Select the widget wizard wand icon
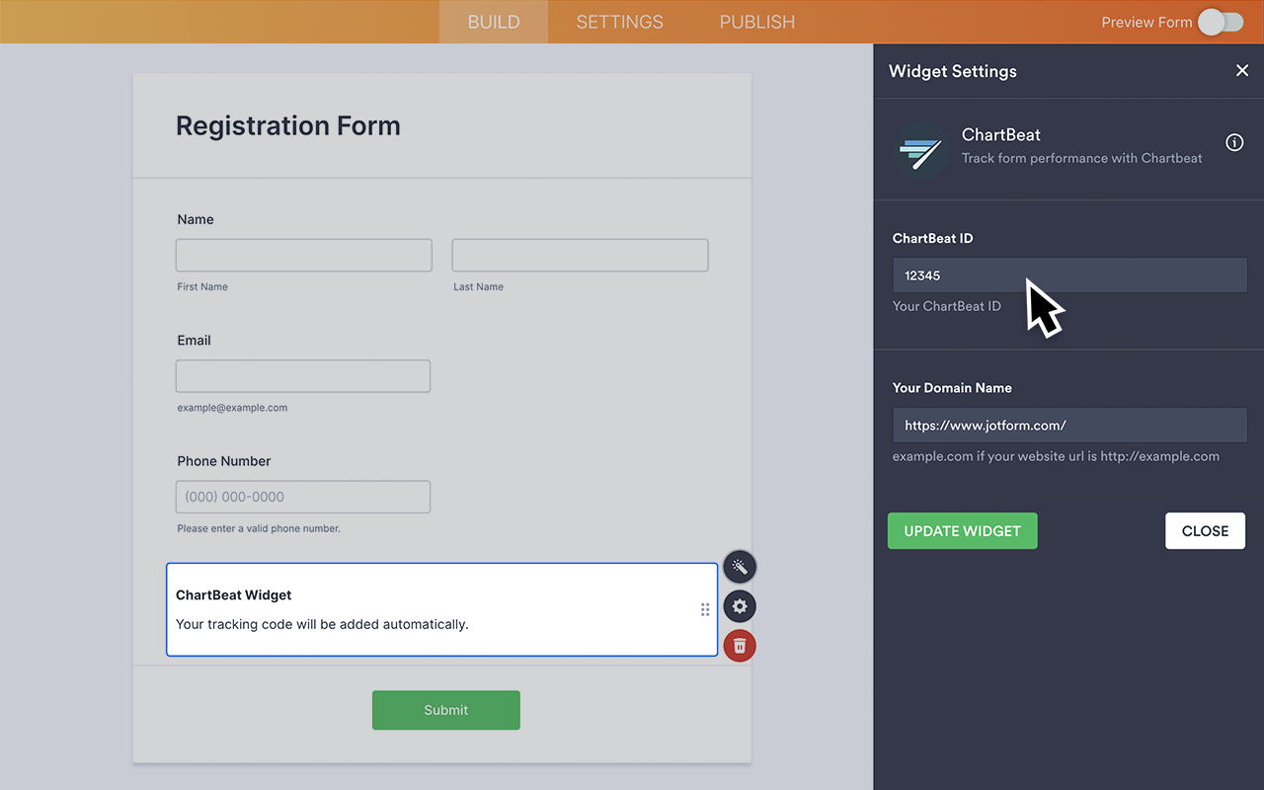Viewport: 1264px width, 790px height. 740,566
